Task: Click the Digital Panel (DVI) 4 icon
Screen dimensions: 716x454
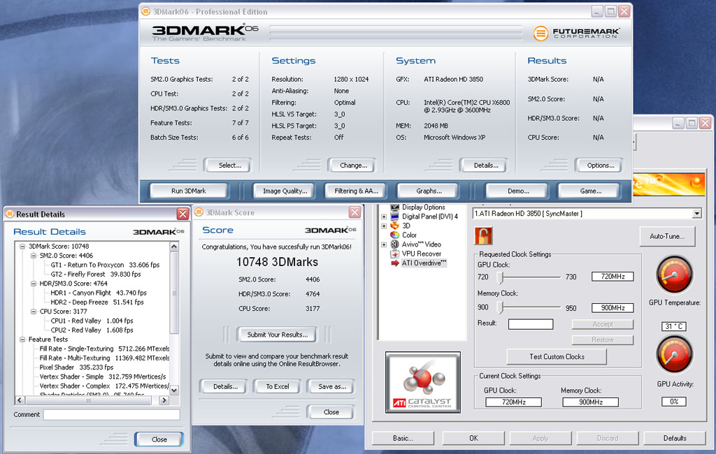Action: (x=394, y=217)
